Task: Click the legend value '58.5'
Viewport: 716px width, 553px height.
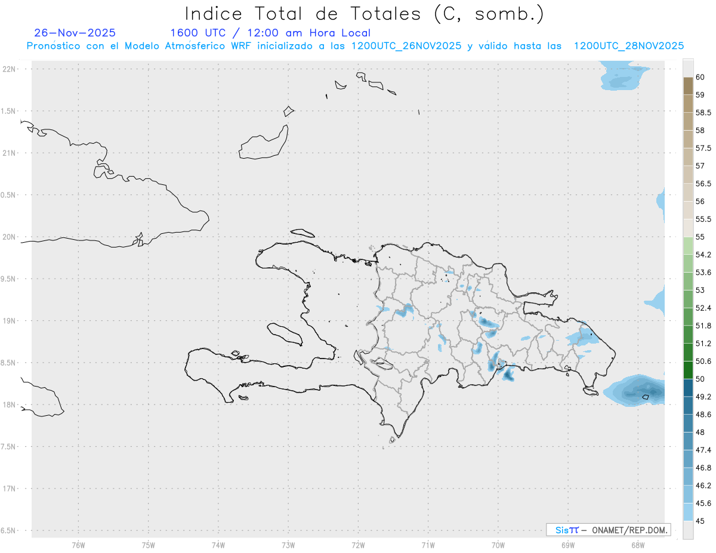Action: [703, 113]
